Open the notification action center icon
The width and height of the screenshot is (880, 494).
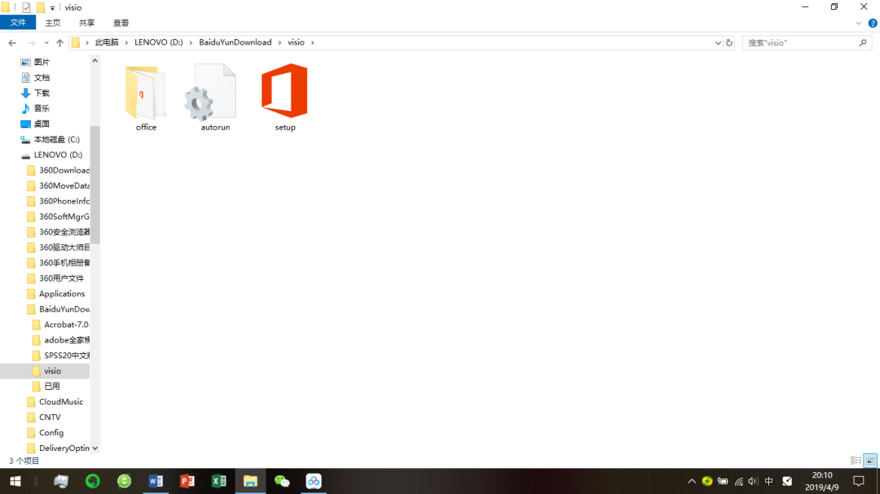pyautogui.click(x=859, y=481)
